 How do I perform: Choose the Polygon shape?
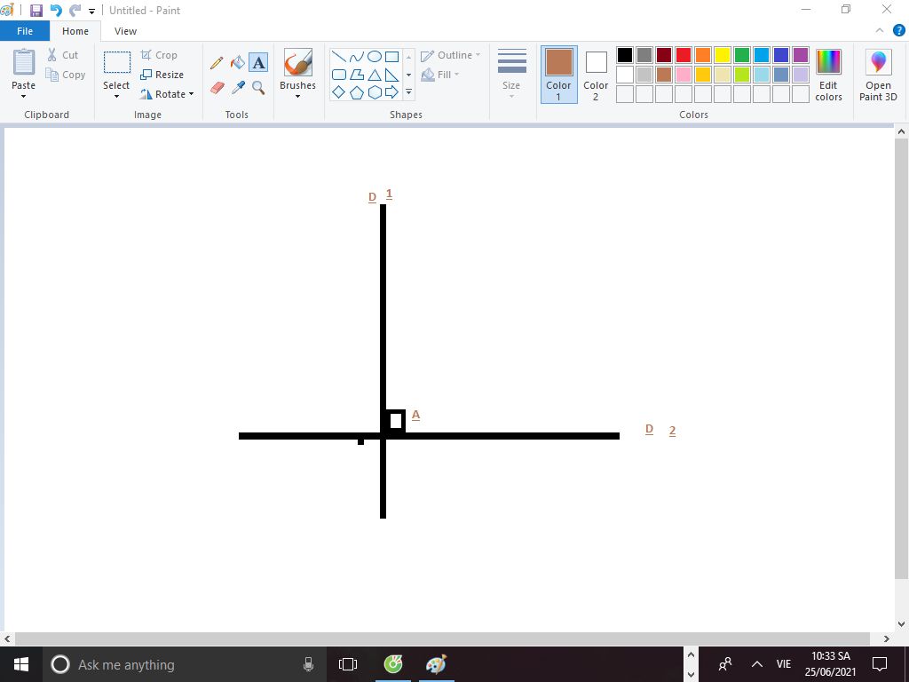(357, 75)
